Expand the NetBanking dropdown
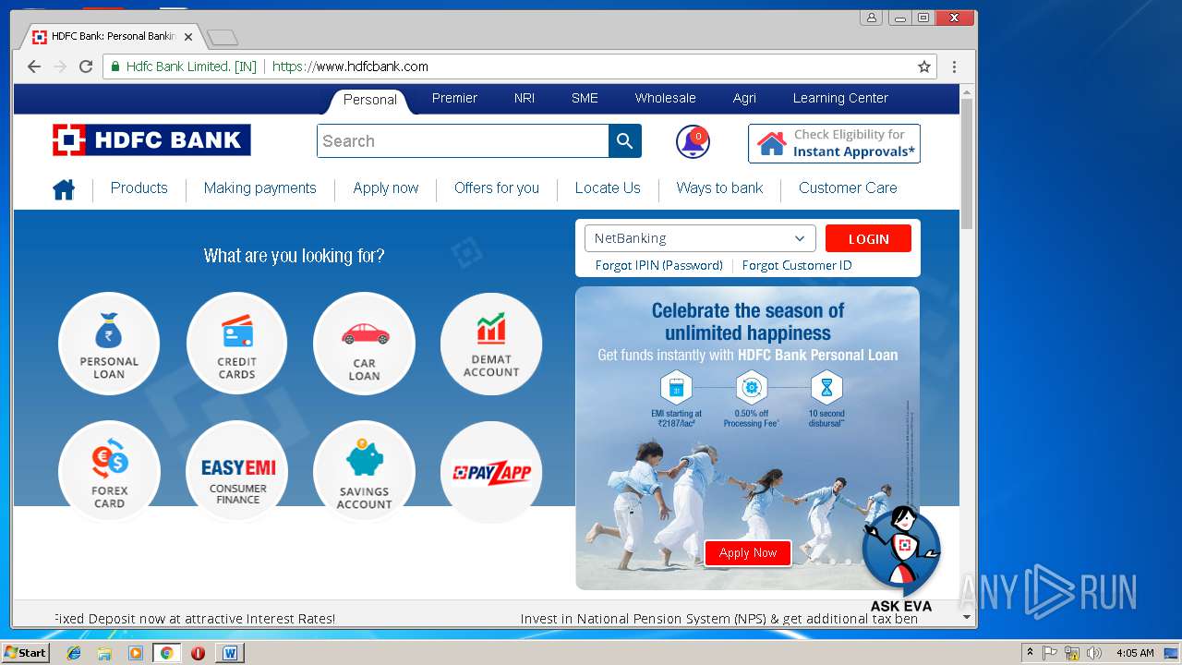 (x=700, y=238)
